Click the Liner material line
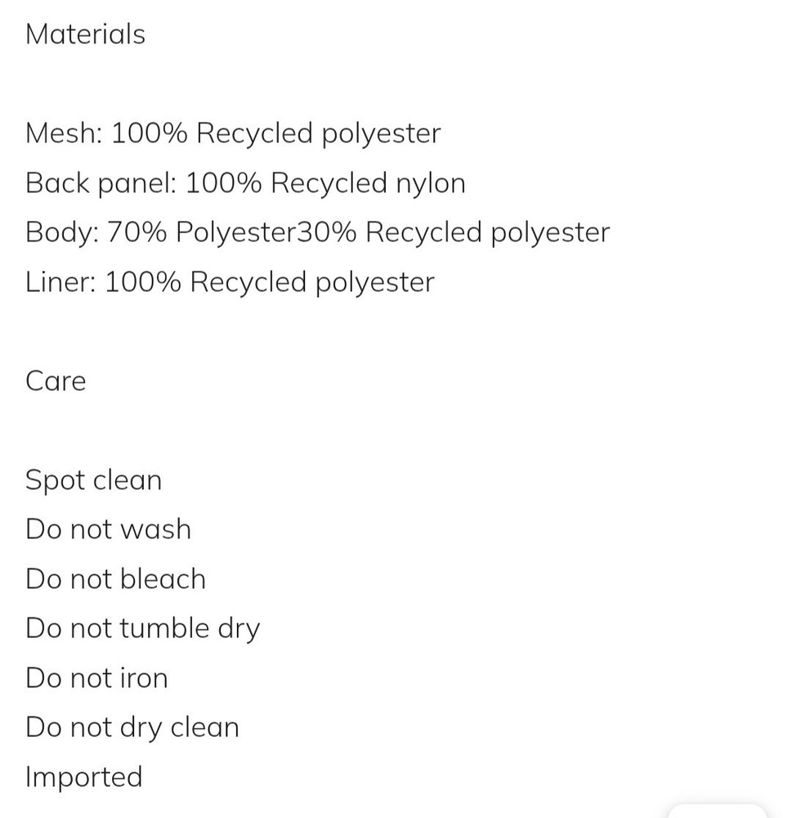Image resolution: width=792 pixels, height=818 pixels. coord(230,282)
